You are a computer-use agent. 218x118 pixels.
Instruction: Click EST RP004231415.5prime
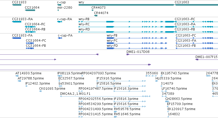pyautogui.click(x=81, y=117)
